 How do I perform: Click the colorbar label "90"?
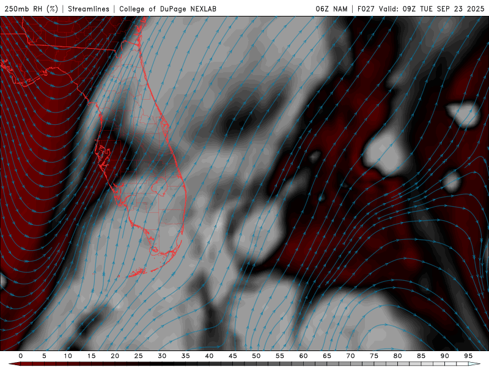tap(444, 356)
